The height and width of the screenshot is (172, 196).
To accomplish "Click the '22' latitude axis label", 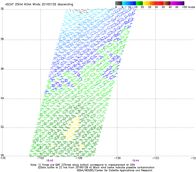I will [x=2, y=127].
